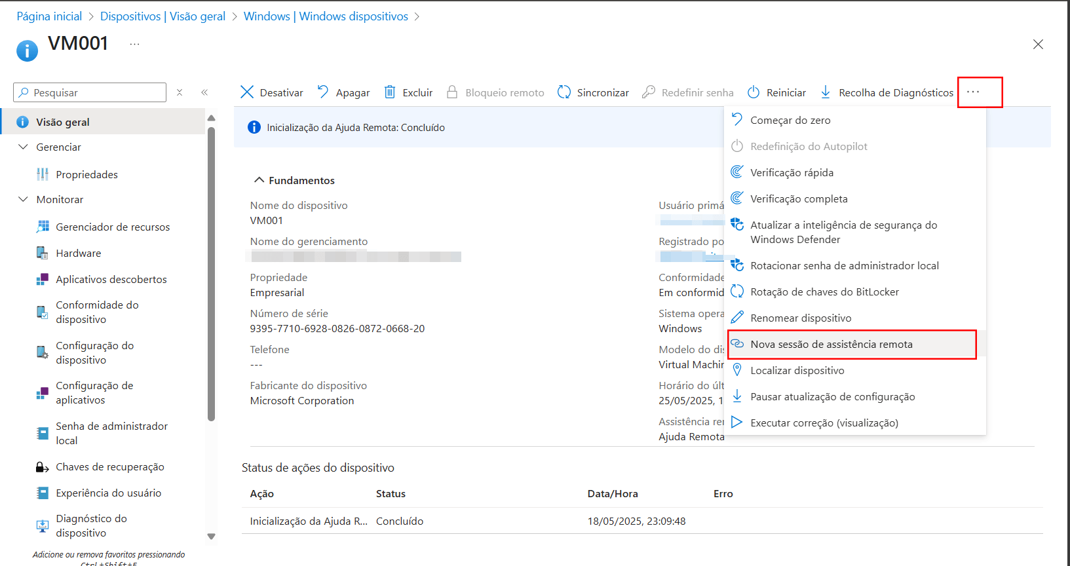The image size is (1070, 566).
Task: Click the Status column header
Action: [x=391, y=493]
